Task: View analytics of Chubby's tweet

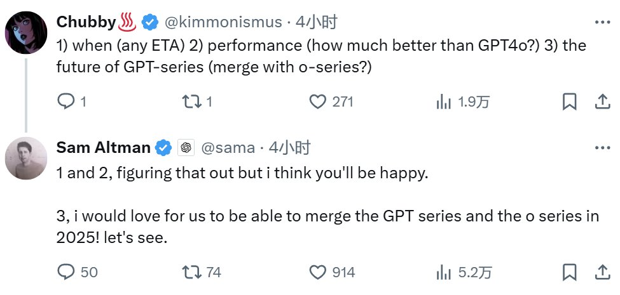Action: pos(443,102)
